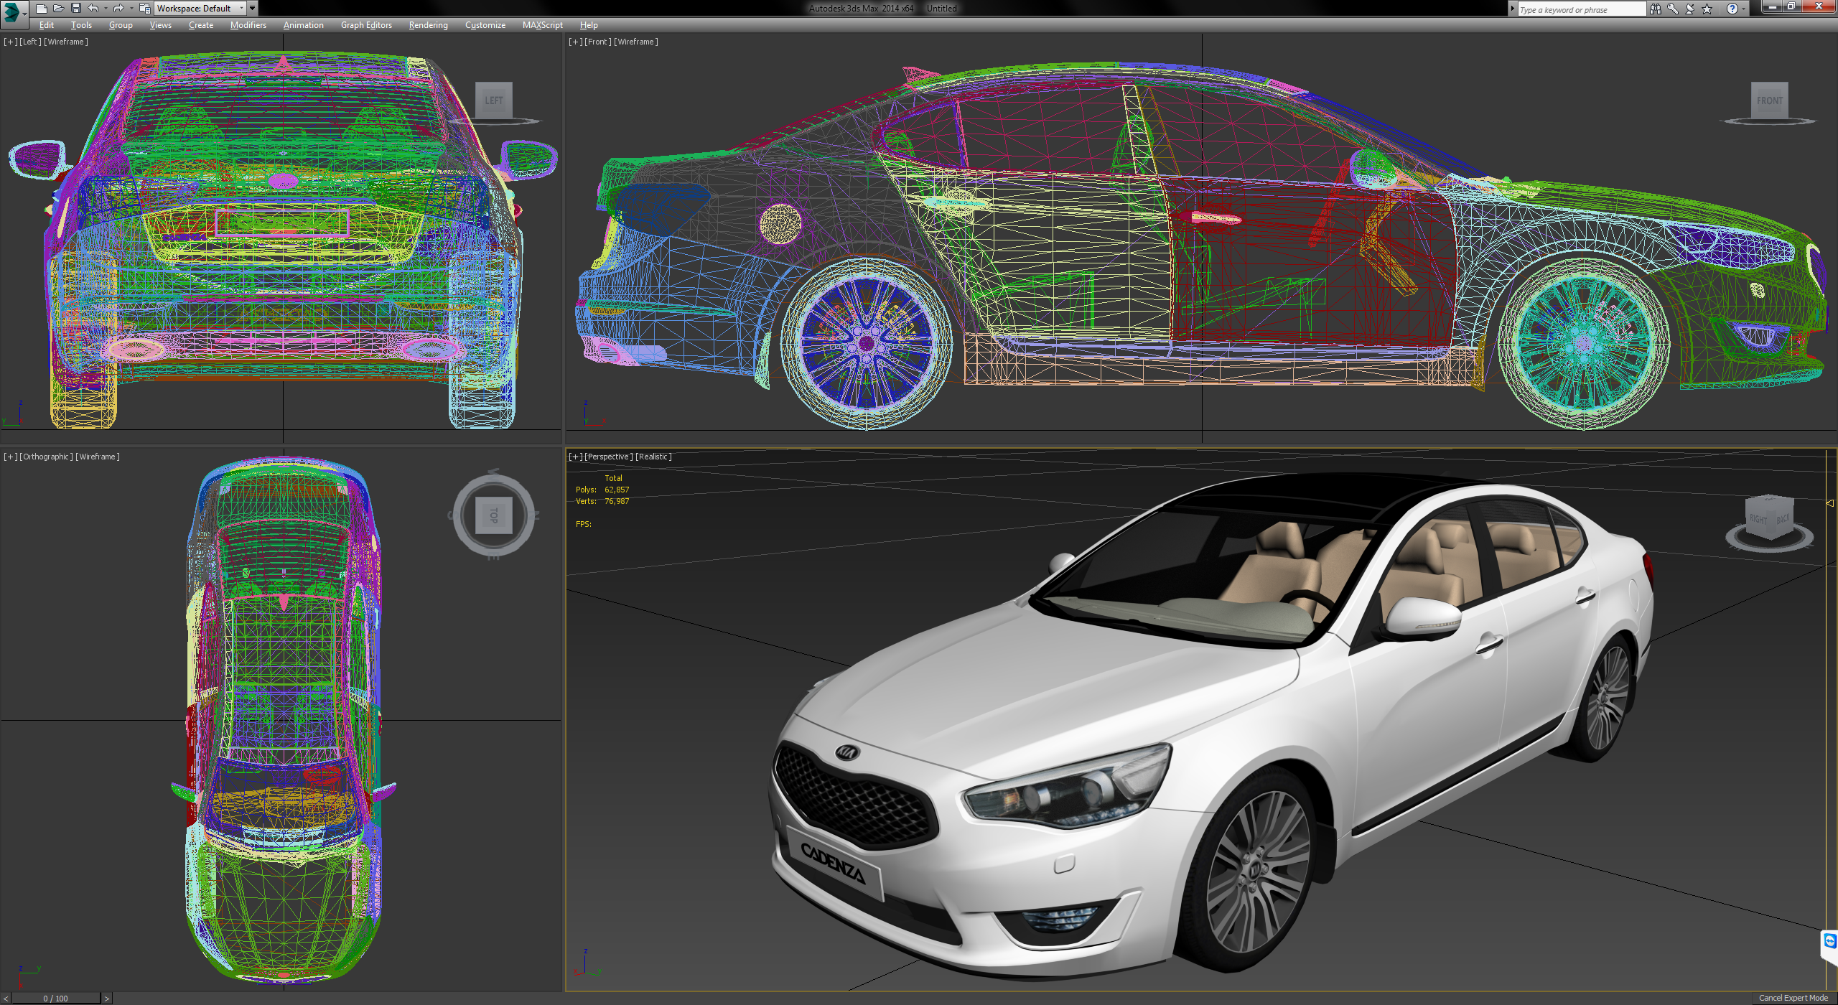Click the Undo arrow icon
Screen dimensions: 1838x1005
pyautogui.click(x=93, y=9)
